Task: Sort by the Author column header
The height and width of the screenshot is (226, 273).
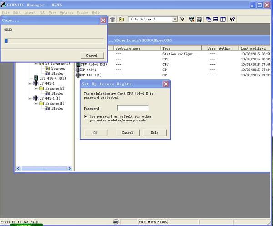Action: coord(228,48)
